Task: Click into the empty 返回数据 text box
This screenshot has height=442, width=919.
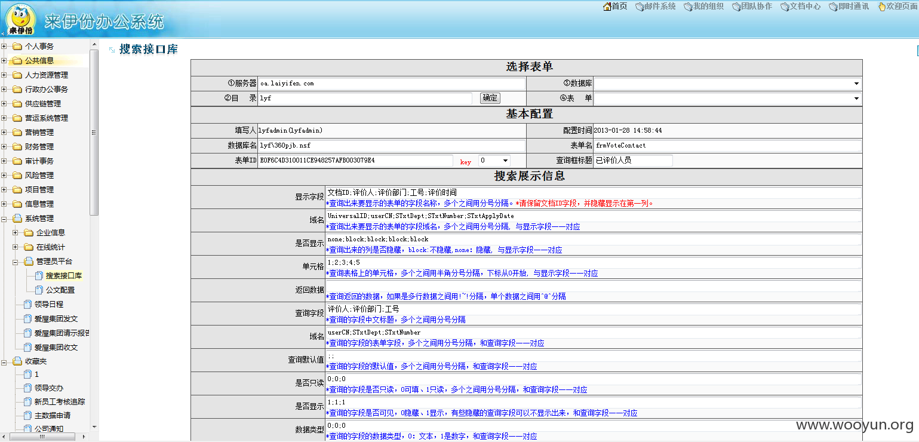Action: click(x=594, y=286)
